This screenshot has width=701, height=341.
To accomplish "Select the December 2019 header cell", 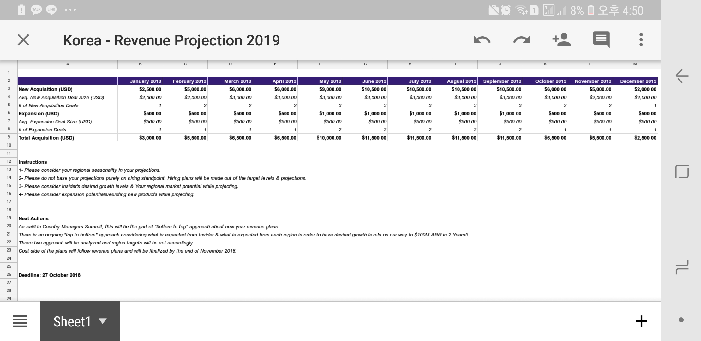I will (x=635, y=81).
